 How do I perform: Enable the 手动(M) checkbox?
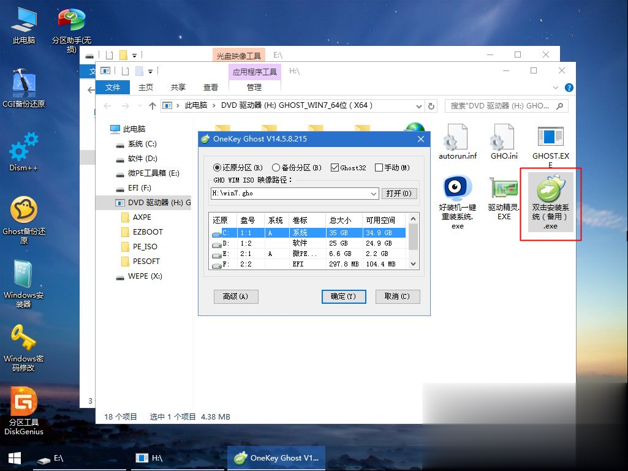point(393,168)
